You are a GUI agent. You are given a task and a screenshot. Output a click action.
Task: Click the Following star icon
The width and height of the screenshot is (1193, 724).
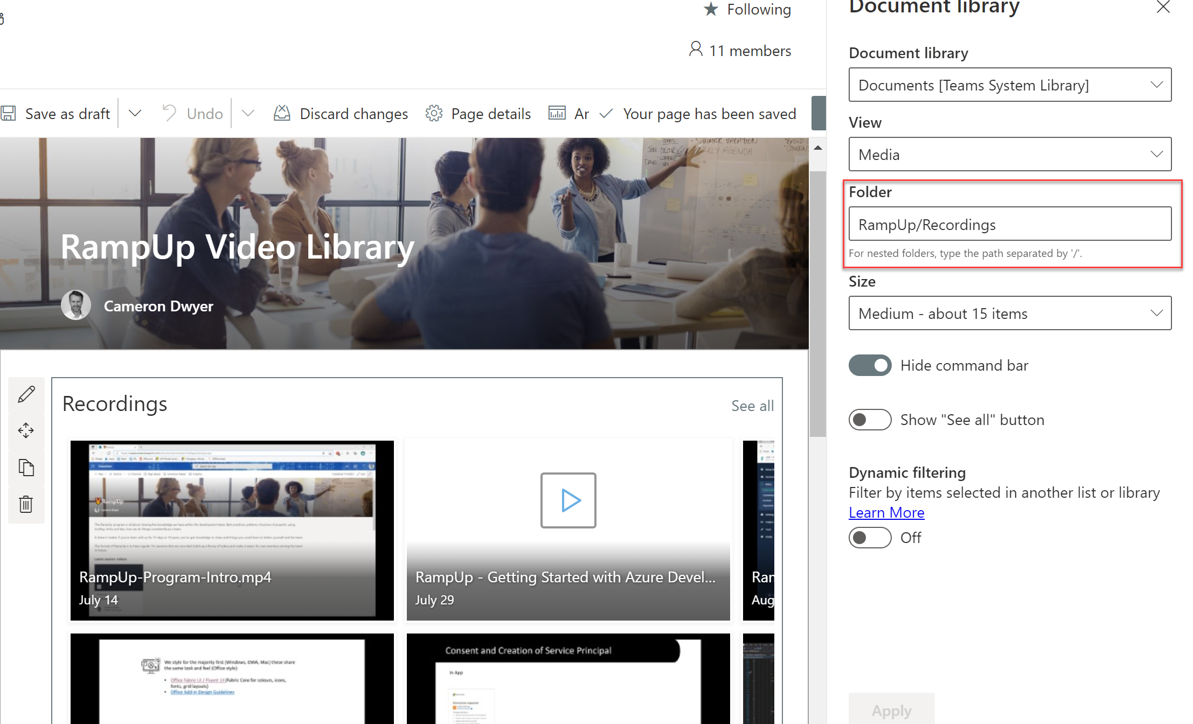(x=711, y=9)
